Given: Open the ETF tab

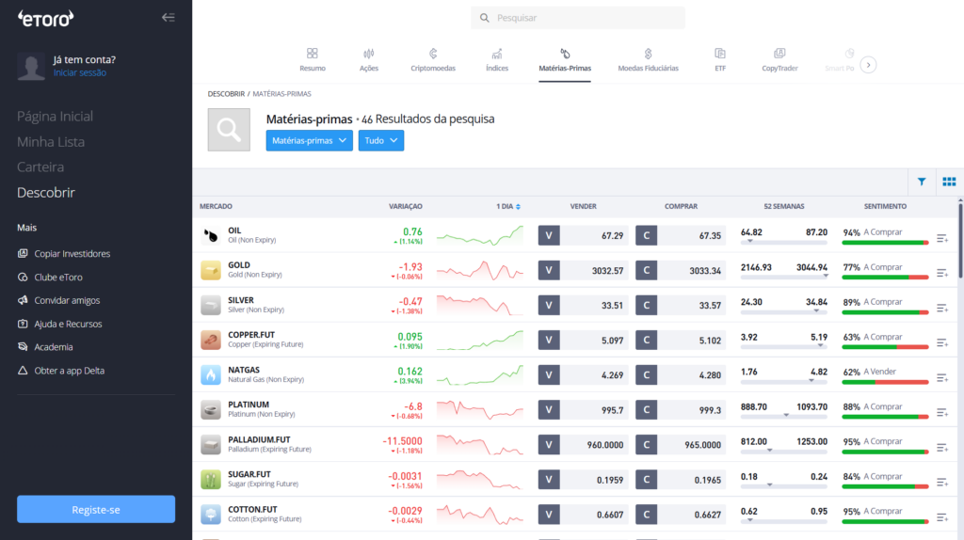Looking at the screenshot, I should coord(720,60).
